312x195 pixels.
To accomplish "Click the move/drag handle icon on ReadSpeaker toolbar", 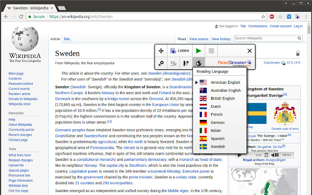I will pos(161,51).
